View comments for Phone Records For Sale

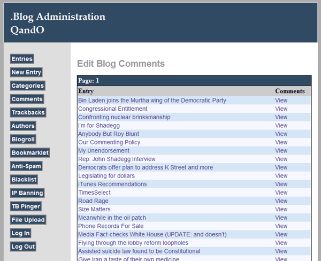click(x=281, y=226)
